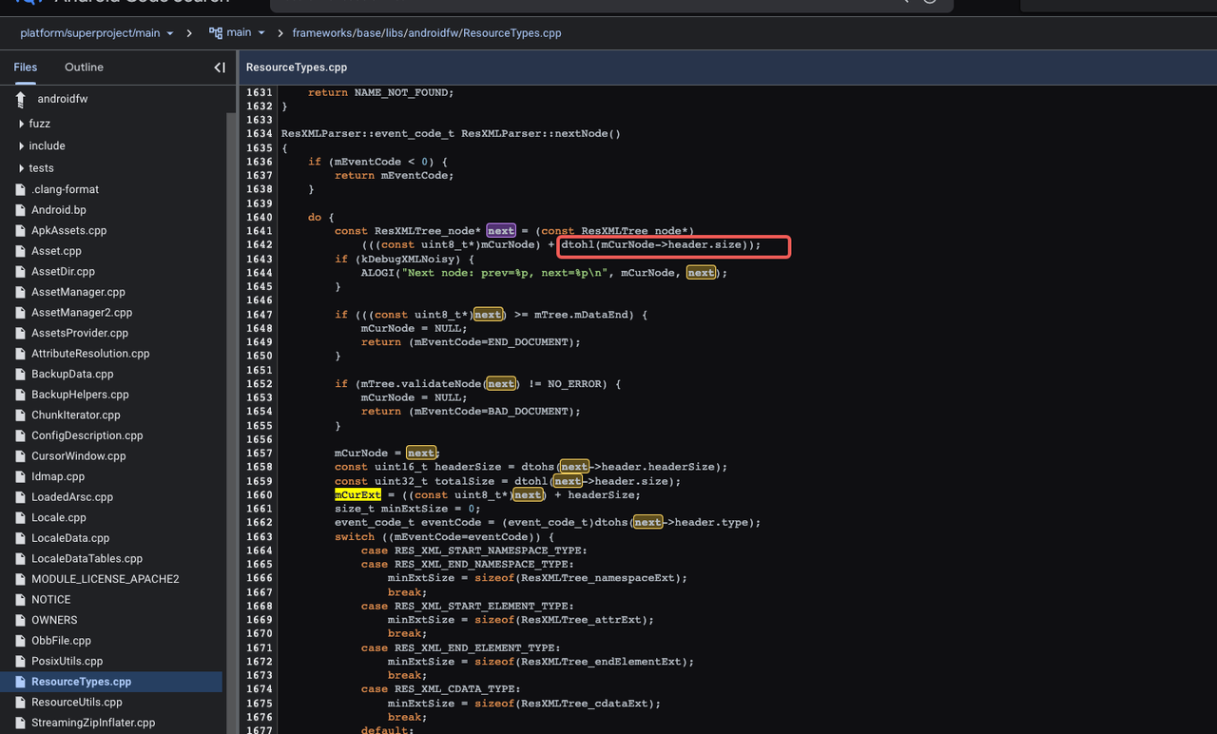Open AssetManager2.cpp file
The width and height of the screenshot is (1217, 734).
click(82, 313)
